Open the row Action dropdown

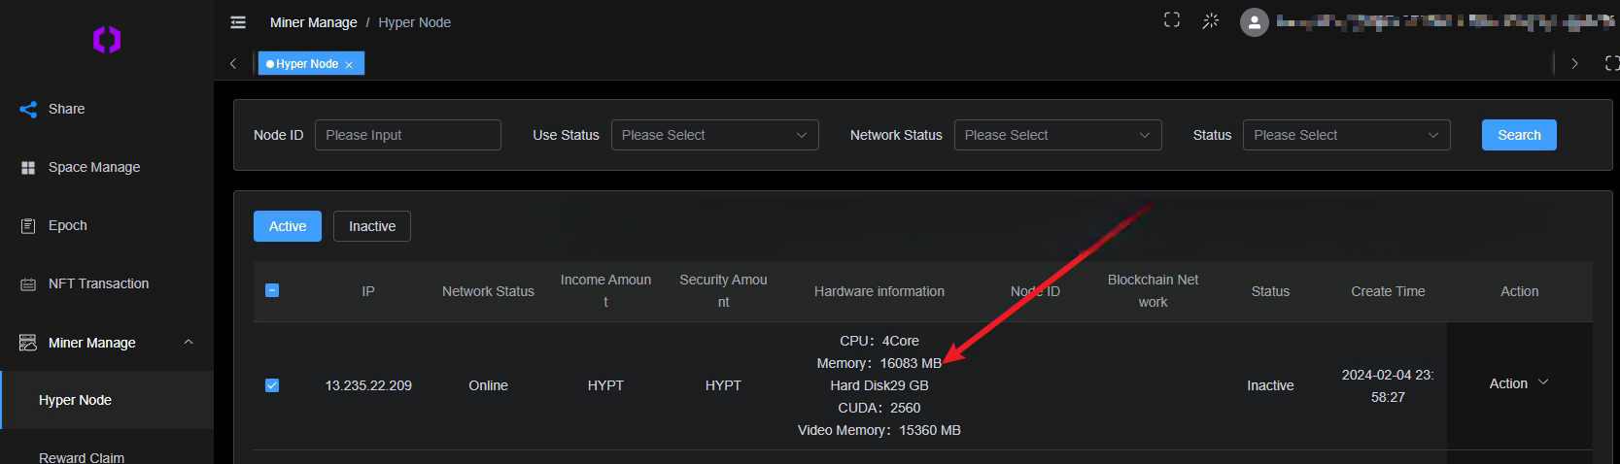coord(1518,383)
